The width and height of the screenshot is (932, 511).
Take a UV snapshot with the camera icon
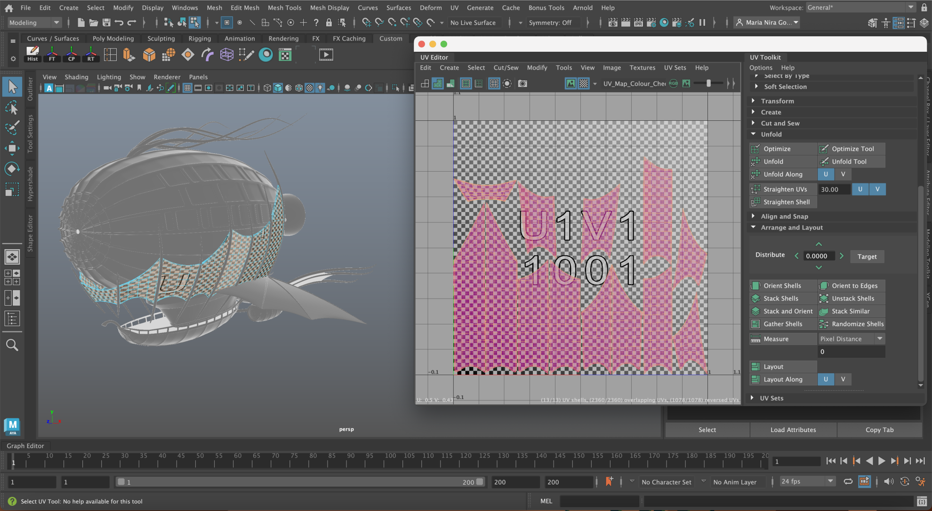(522, 83)
